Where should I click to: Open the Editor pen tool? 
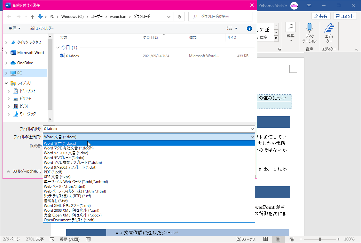click(x=329, y=33)
